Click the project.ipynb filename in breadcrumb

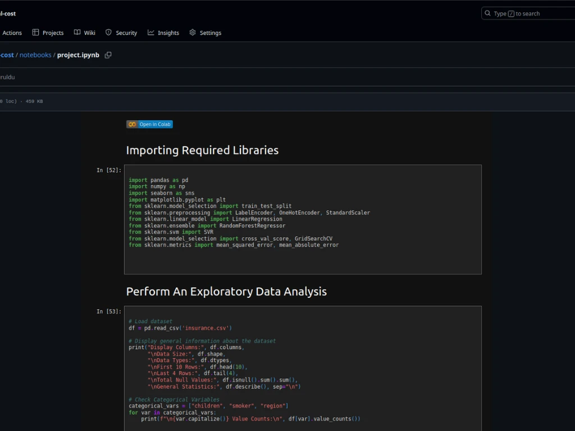(x=78, y=55)
